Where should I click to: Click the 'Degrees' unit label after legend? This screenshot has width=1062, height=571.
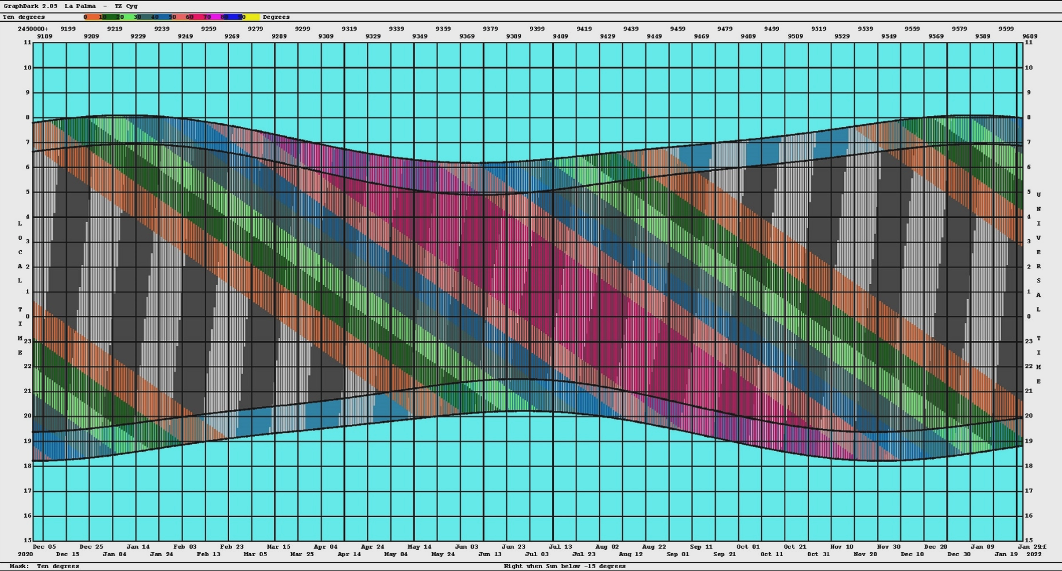pyautogui.click(x=276, y=17)
